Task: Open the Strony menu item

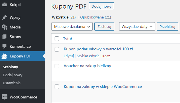Action: pyautogui.click(x=22, y=37)
